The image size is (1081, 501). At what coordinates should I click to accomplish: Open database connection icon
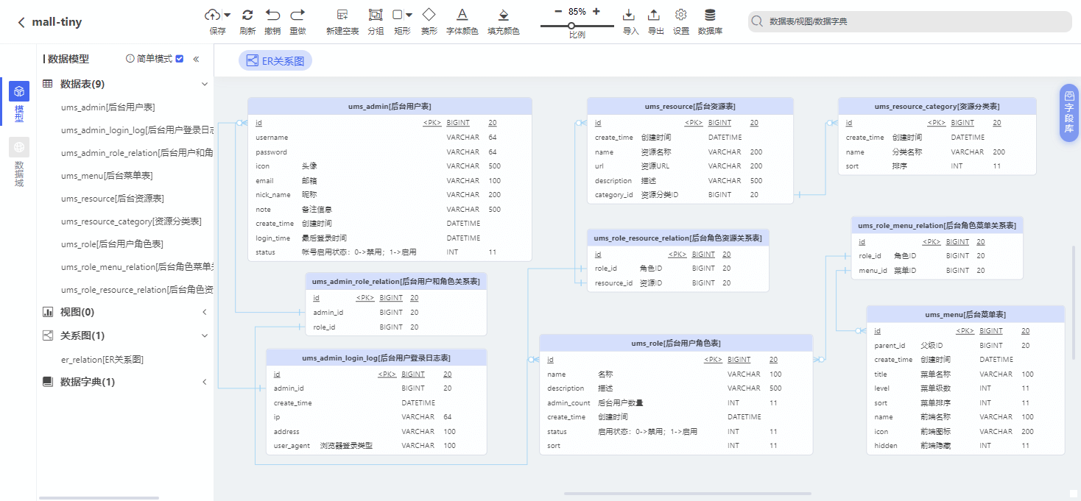(x=710, y=15)
